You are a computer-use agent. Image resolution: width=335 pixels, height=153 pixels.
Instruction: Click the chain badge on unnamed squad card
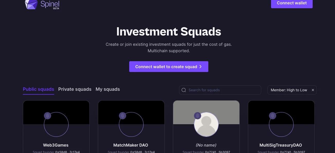point(198,116)
